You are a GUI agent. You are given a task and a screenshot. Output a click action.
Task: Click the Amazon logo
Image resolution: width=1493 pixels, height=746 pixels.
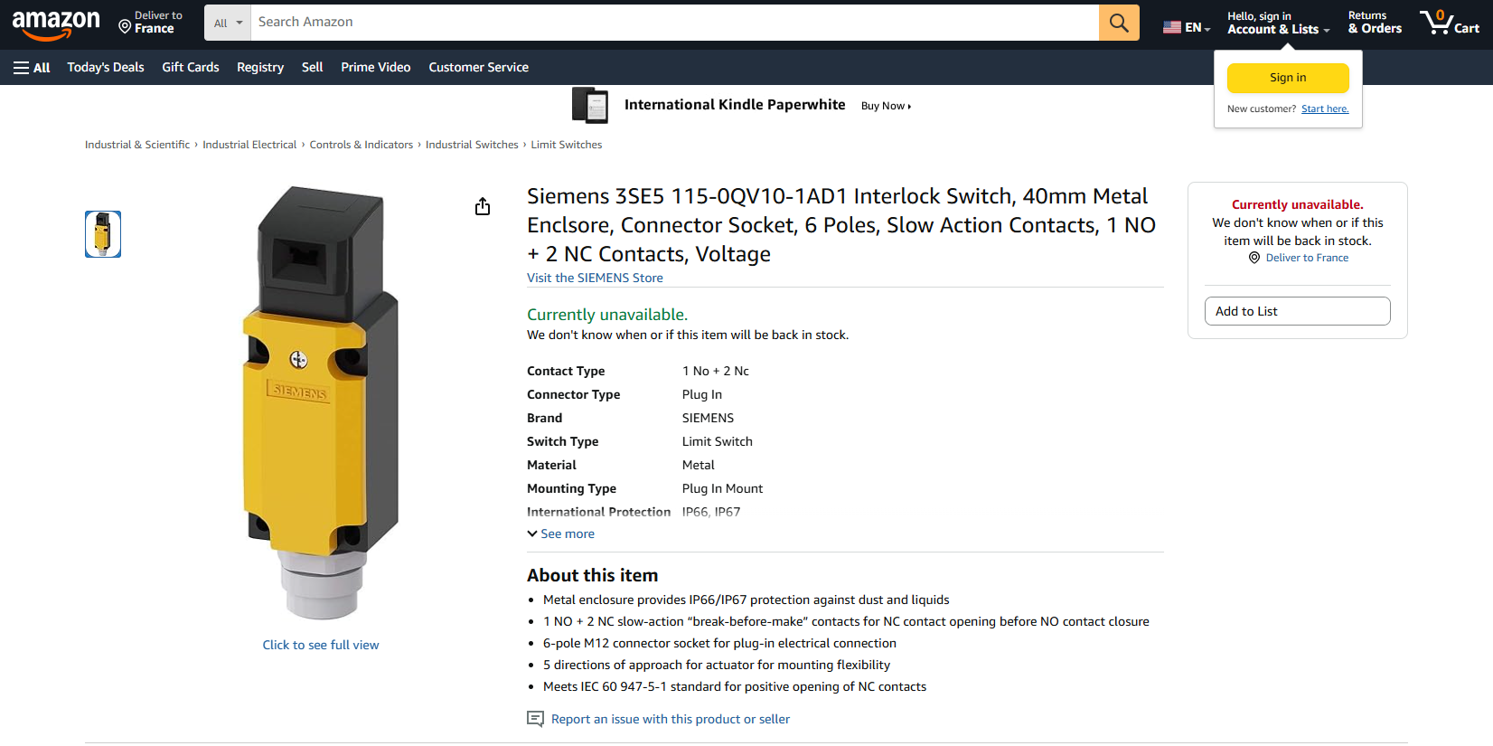point(56,24)
